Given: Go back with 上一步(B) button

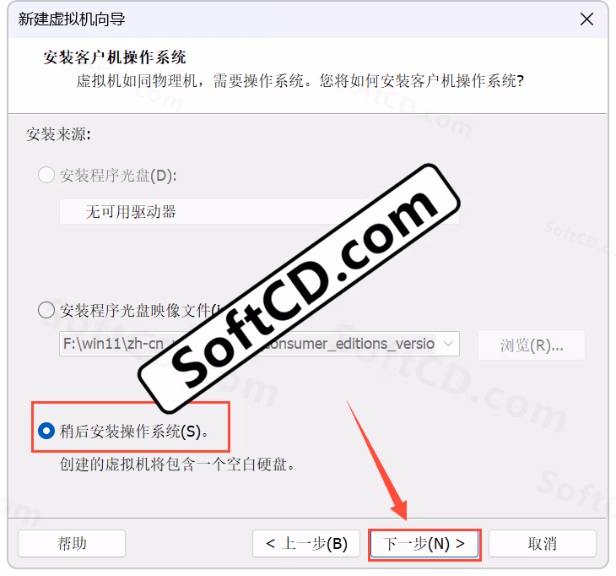Looking at the screenshot, I should click(x=306, y=543).
